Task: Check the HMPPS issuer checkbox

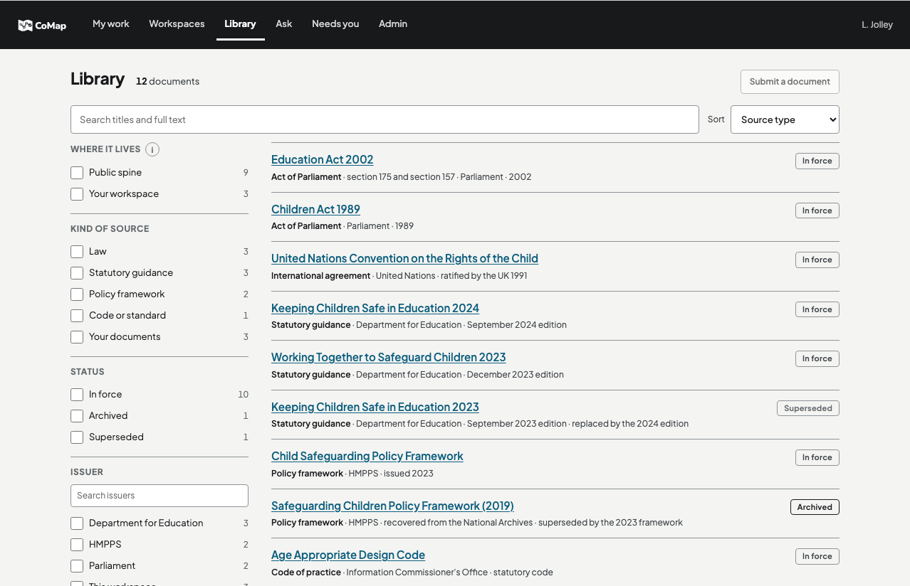Action: pos(77,545)
